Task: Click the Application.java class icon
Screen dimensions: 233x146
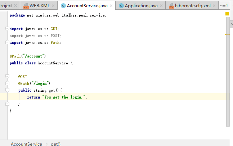Action: click(x=121, y=6)
